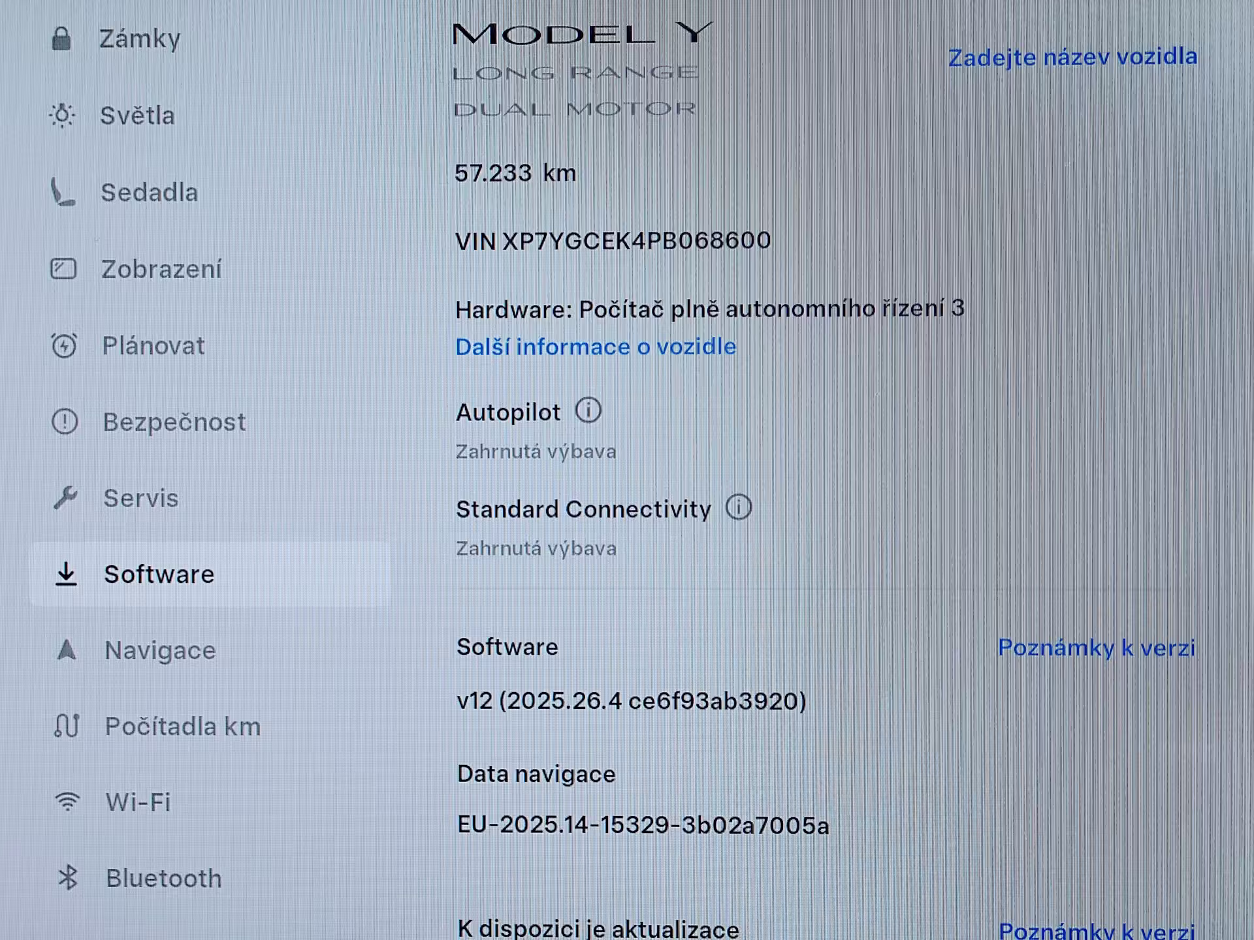Image resolution: width=1254 pixels, height=940 pixels.
Task: Click the Bluetooth symbol icon
Action: (x=68, y=878)
